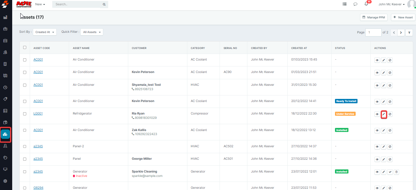
Task: Open settings gear in the sidebar
Action: coord(5,181)
